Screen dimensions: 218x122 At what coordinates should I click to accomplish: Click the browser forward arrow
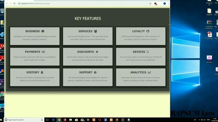coord(11,3)
